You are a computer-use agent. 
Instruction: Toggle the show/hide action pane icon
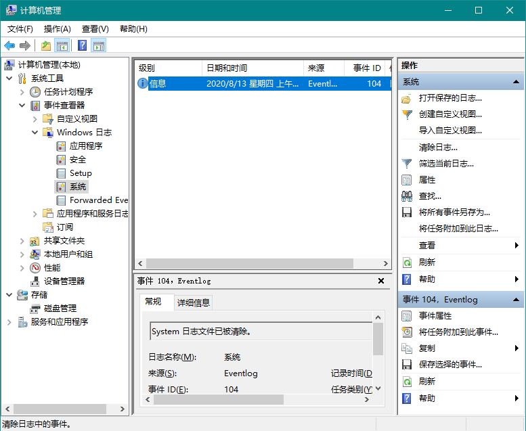click(x=99, y=45)
